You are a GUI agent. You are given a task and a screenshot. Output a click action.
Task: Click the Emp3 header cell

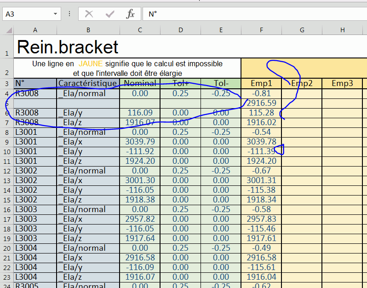[x=343, y=83]
